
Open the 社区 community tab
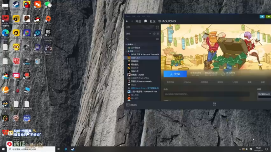tap(152, 21)
